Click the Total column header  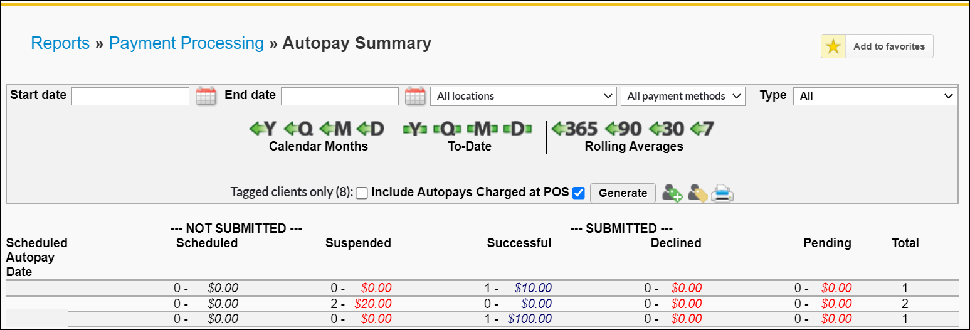point(905,243)
